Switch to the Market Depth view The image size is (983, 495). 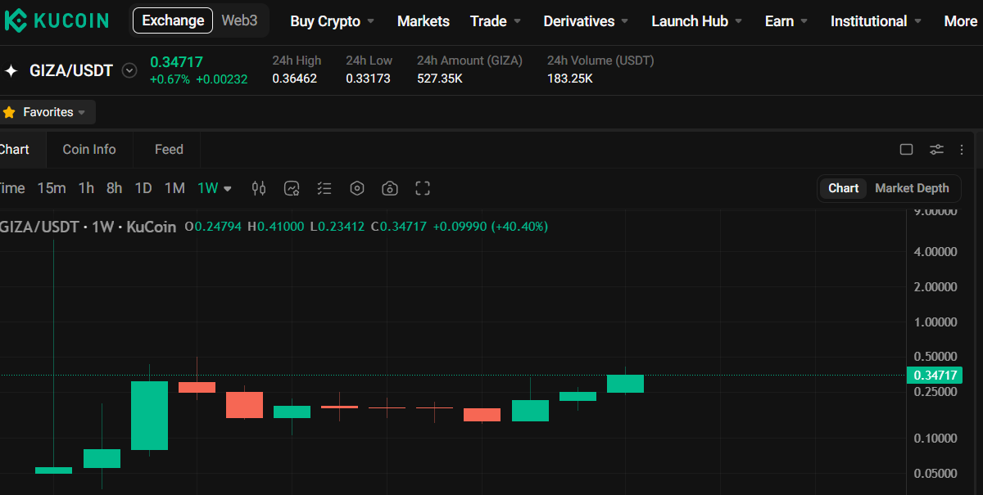pos(912,187)
